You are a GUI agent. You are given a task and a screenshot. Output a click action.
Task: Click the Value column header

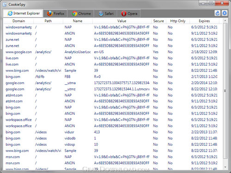tap(122, 21)
